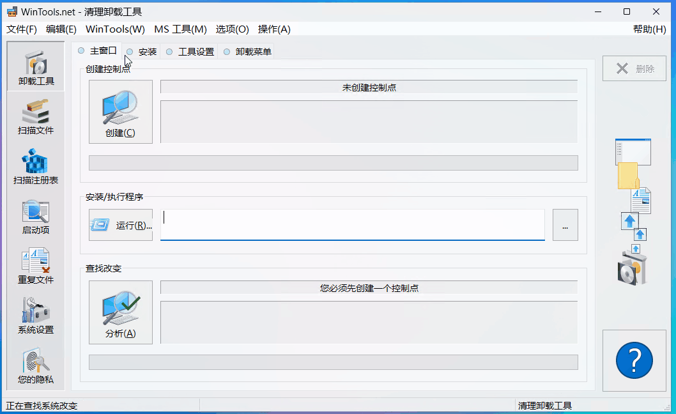The width and height of the screenshot is (676, 414).
Task: Open the 编辑(E) menu
Action: point(61,29)
